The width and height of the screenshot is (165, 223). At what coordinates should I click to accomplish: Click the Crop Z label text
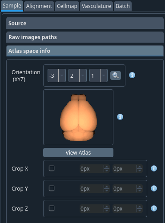click(20, 208)
